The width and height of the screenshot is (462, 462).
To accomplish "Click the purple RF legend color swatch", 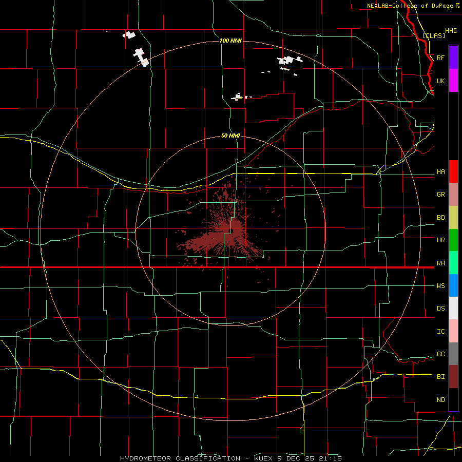I will pos(453,57).
